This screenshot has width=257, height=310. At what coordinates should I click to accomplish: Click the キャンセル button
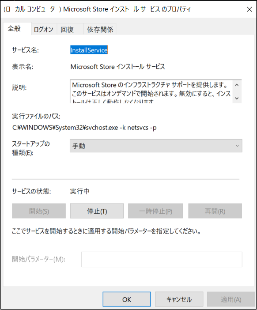[x=179, y=299]
